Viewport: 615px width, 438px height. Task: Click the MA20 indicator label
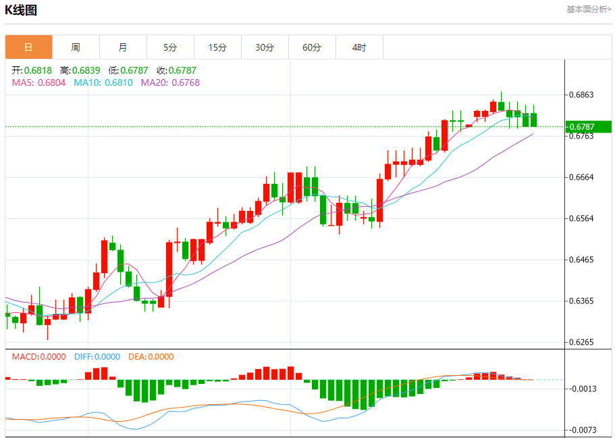pos(170,82)
